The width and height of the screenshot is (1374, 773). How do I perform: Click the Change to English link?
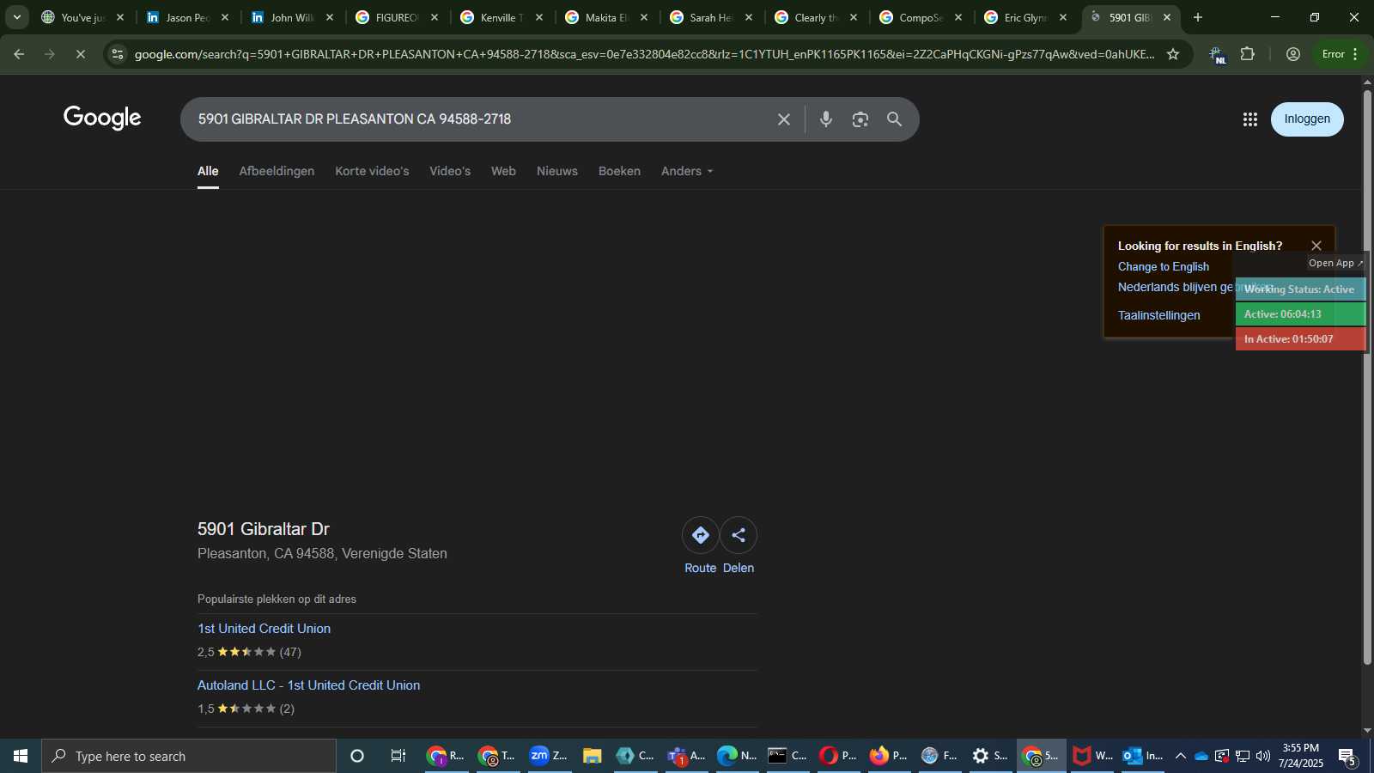tap(1163, 267)
